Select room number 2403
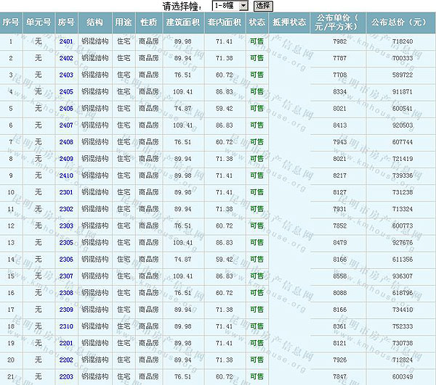Image resolution: width=436 pixels, height=385 pixels. pos(66,75)
